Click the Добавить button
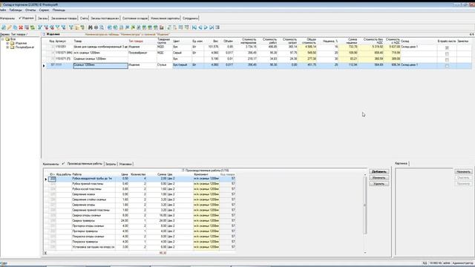 (379, 171)
